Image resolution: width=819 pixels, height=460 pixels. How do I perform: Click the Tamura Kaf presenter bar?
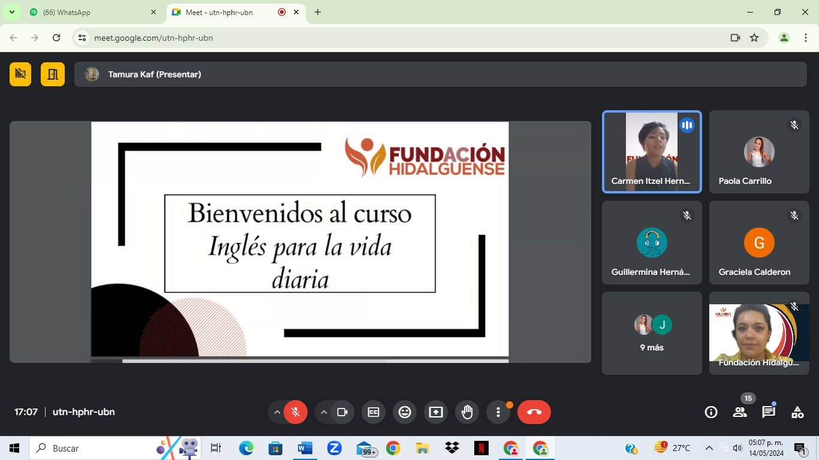pos(440,74)
